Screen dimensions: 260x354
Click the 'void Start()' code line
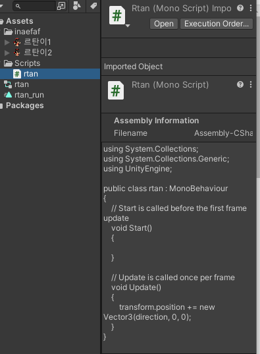(x=132, y=228)
